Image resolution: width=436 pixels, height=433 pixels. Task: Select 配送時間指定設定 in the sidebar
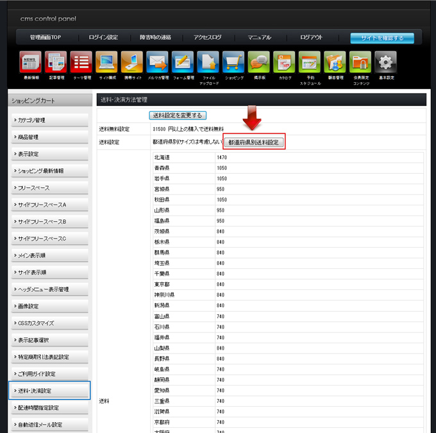click(x=49, y=407)
